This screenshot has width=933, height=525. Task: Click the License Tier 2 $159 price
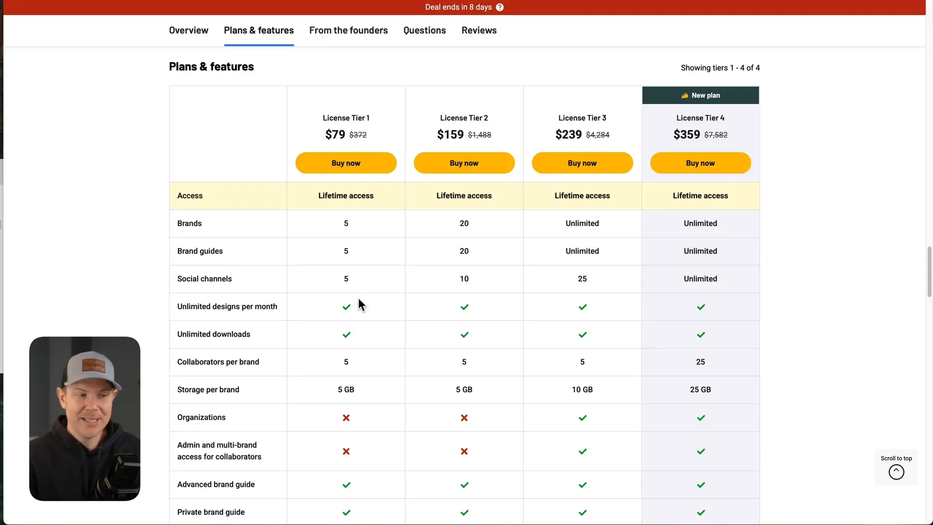[450, 135]
